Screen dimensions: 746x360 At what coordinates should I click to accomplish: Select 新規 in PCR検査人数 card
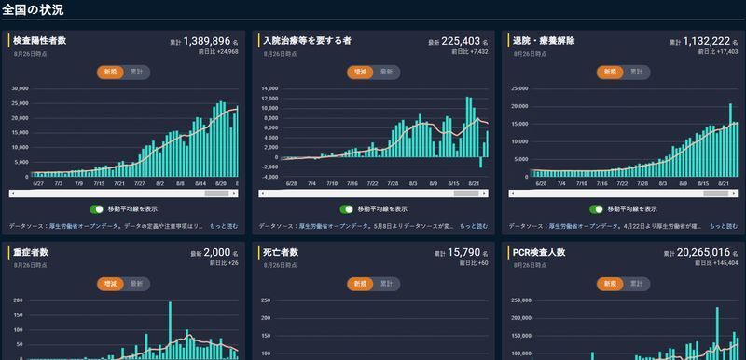[x=610, y=284]
